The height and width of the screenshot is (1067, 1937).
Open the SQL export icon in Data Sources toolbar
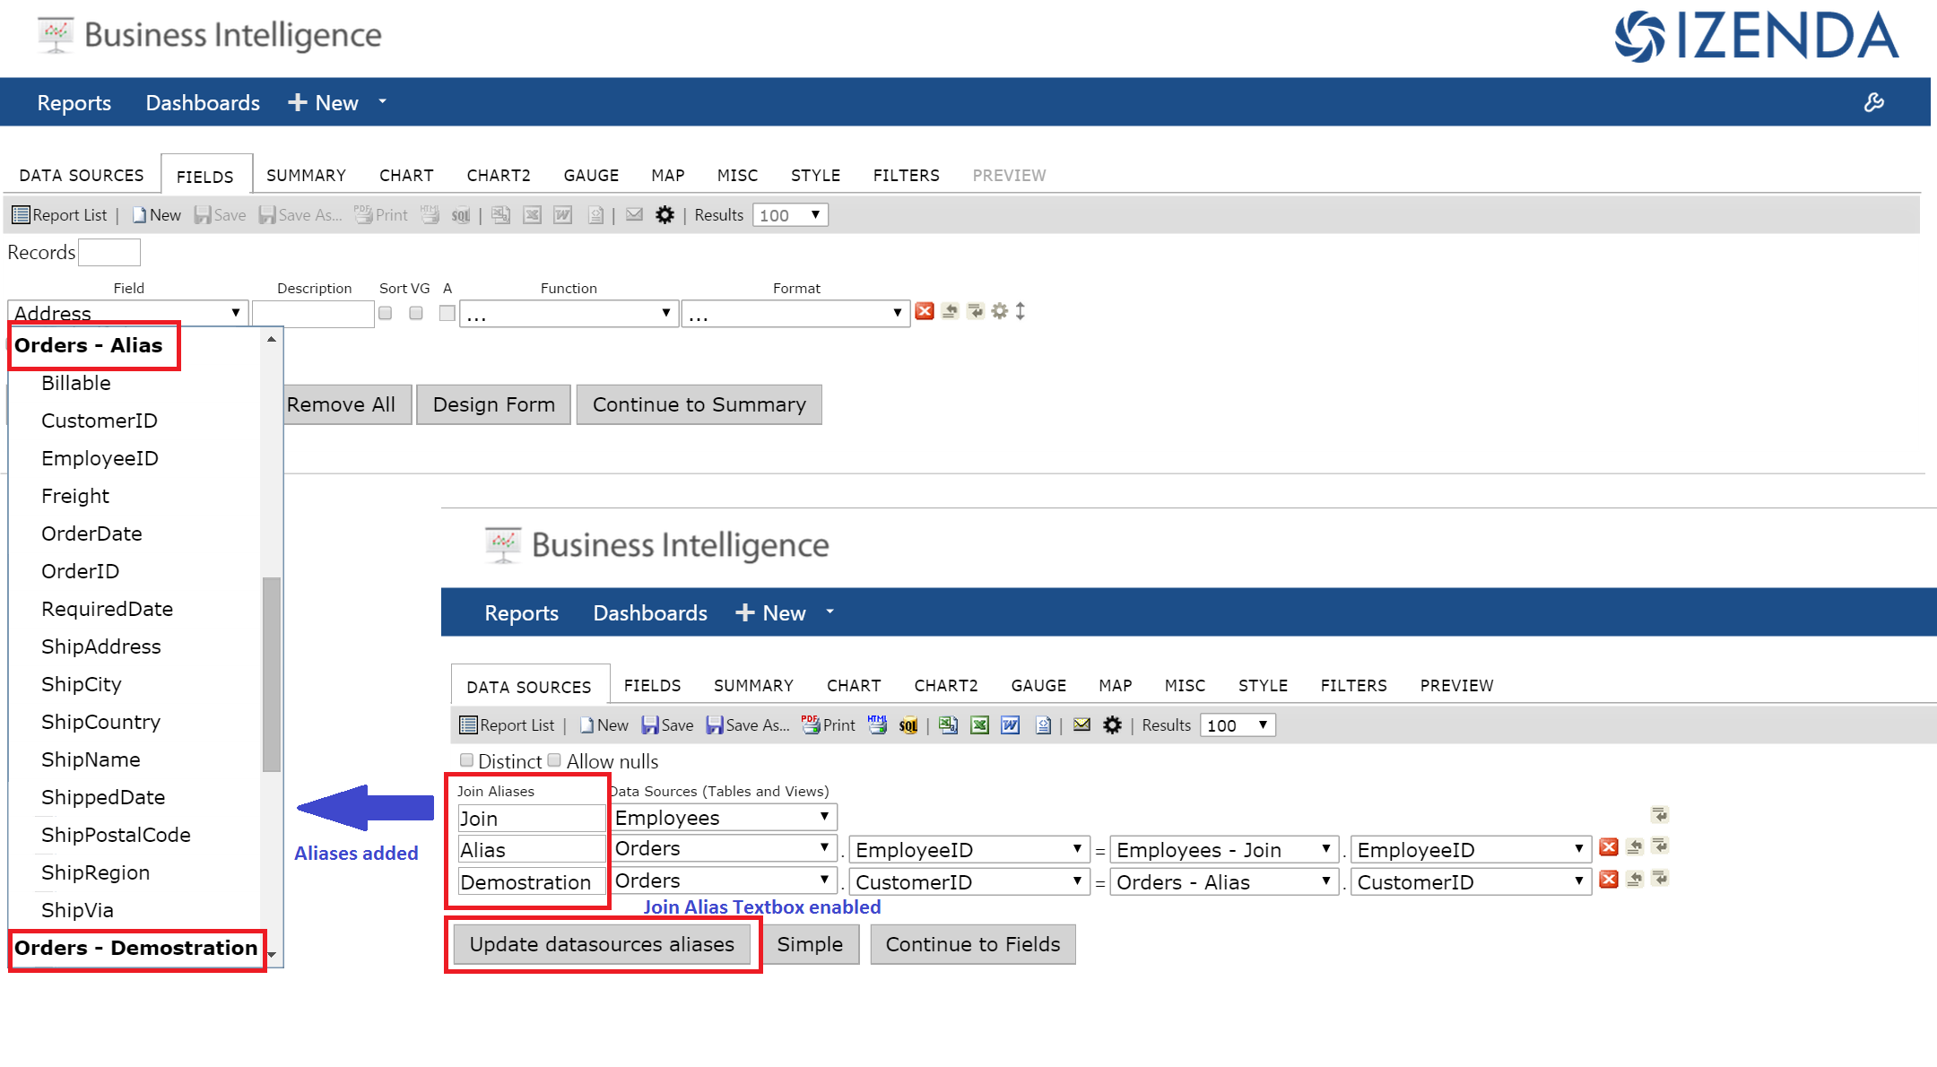(908, 725)
